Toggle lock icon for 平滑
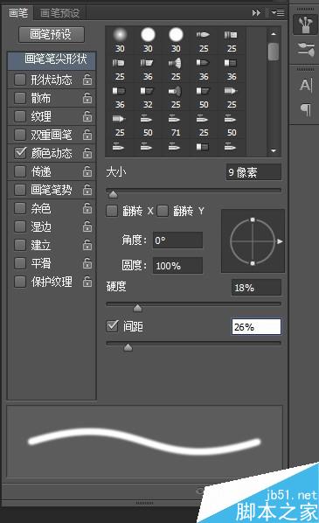The image size is (319, 523). (87, 263)
